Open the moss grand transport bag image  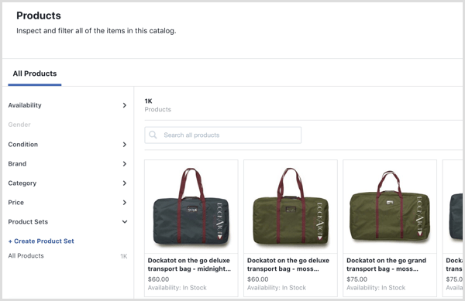pyautogui.click(x=390, y=207)
